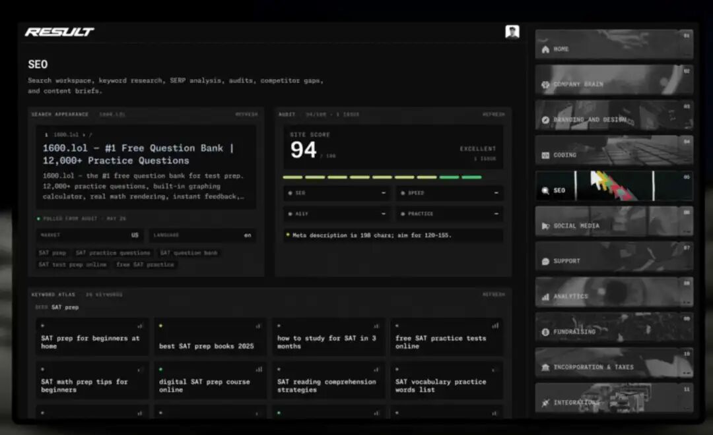
Task: Select the 'SAT test prep online' tag
Action: [x=73, y=265]
